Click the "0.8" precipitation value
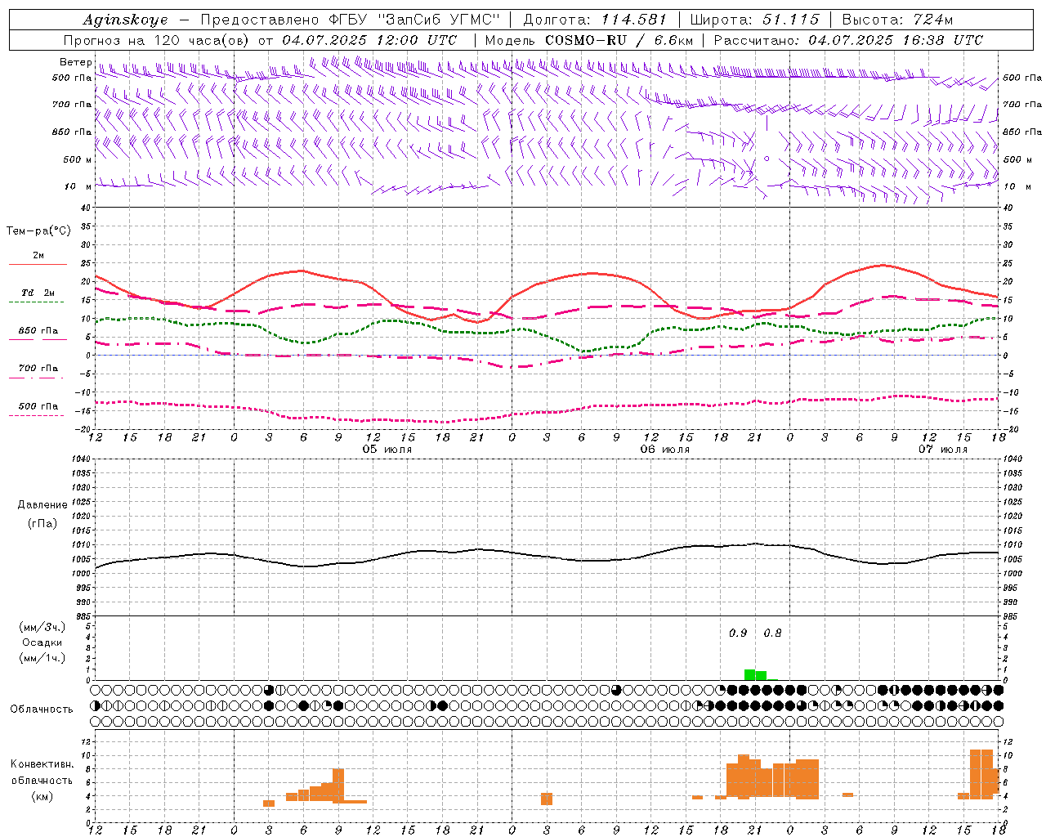 point(772,633)
